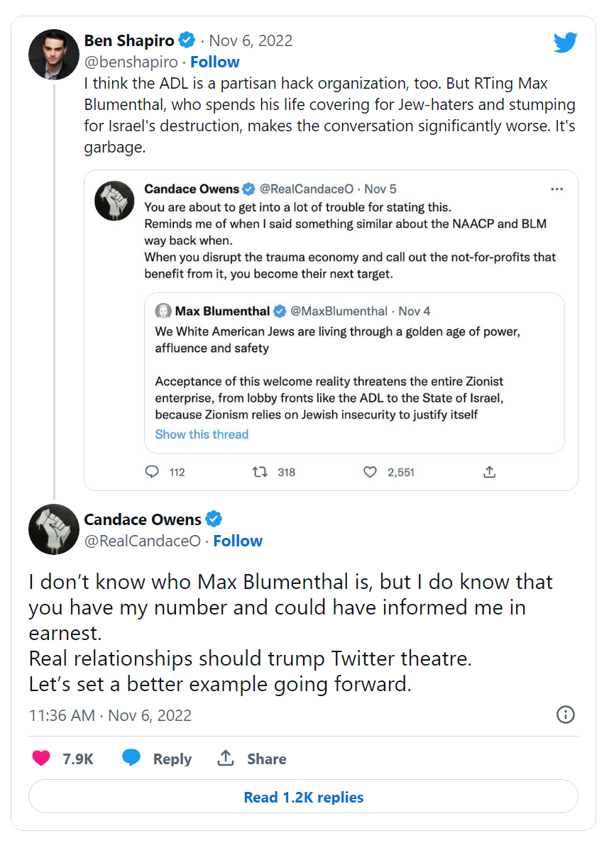Open the tweet info circle icon

coord(566,715)
